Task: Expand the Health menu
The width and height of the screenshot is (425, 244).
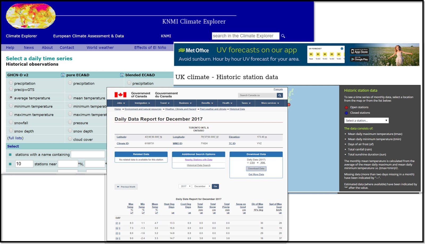Action: pos(227,103)
